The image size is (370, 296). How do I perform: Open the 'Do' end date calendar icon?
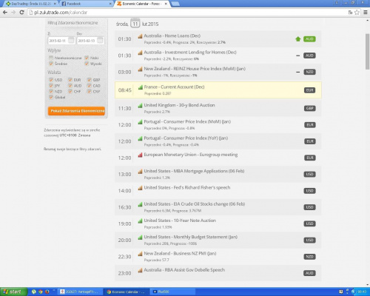click(100, 40)
